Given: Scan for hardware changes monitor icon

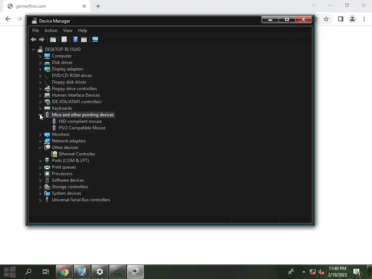Looking at the screenshot, I should pos(95,39).
